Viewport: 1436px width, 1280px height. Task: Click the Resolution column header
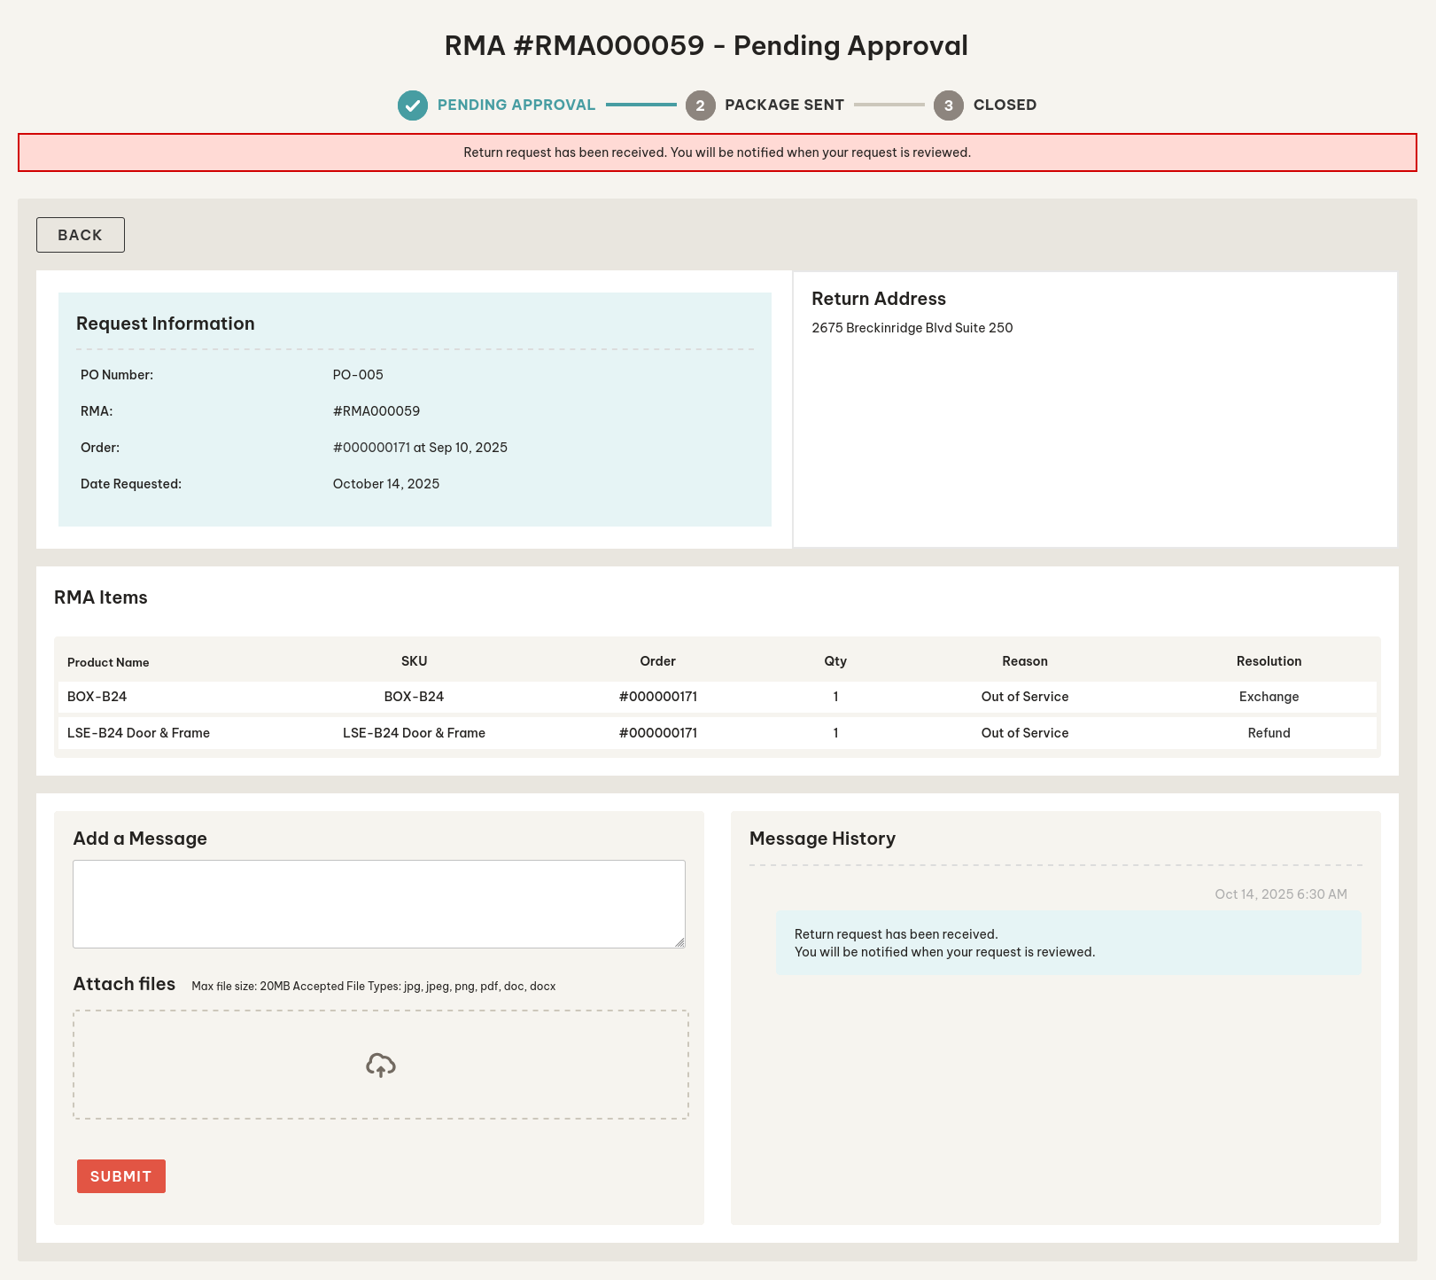point(1269,661)
